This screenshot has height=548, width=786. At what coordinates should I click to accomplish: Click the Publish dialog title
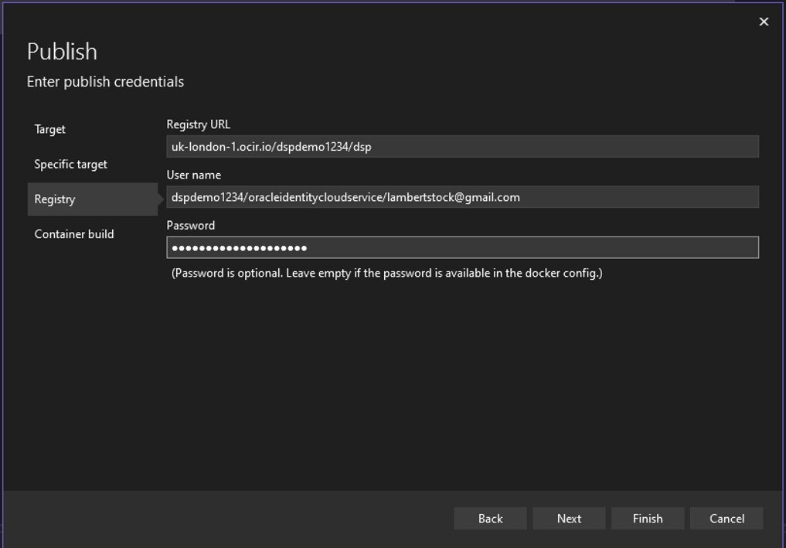(62, 51)
